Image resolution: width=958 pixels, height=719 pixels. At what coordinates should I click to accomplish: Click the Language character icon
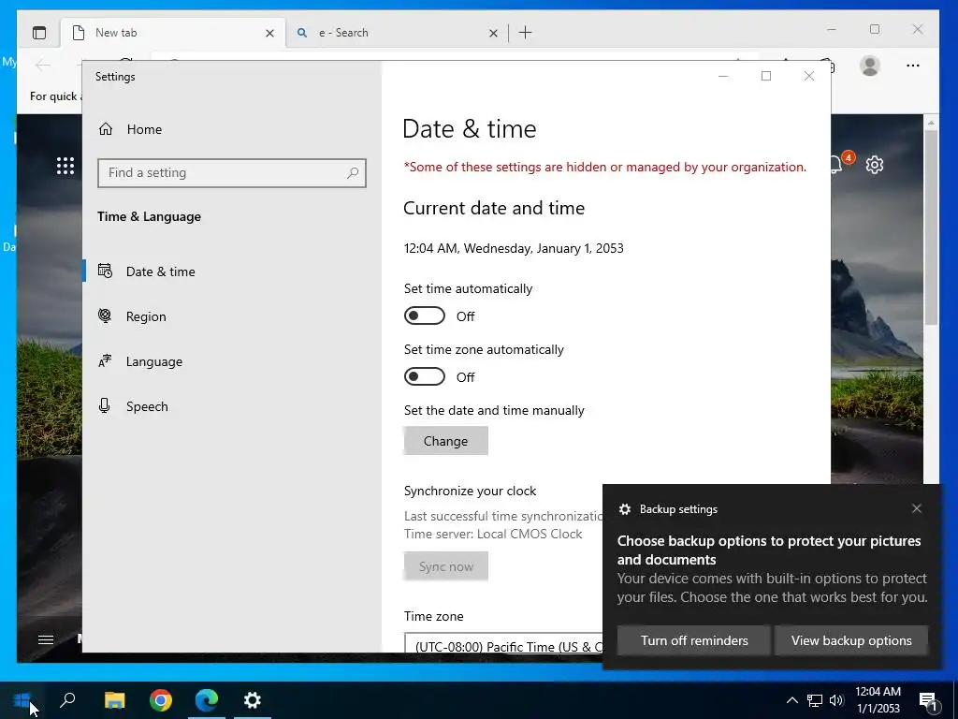(x=105, y=360)
